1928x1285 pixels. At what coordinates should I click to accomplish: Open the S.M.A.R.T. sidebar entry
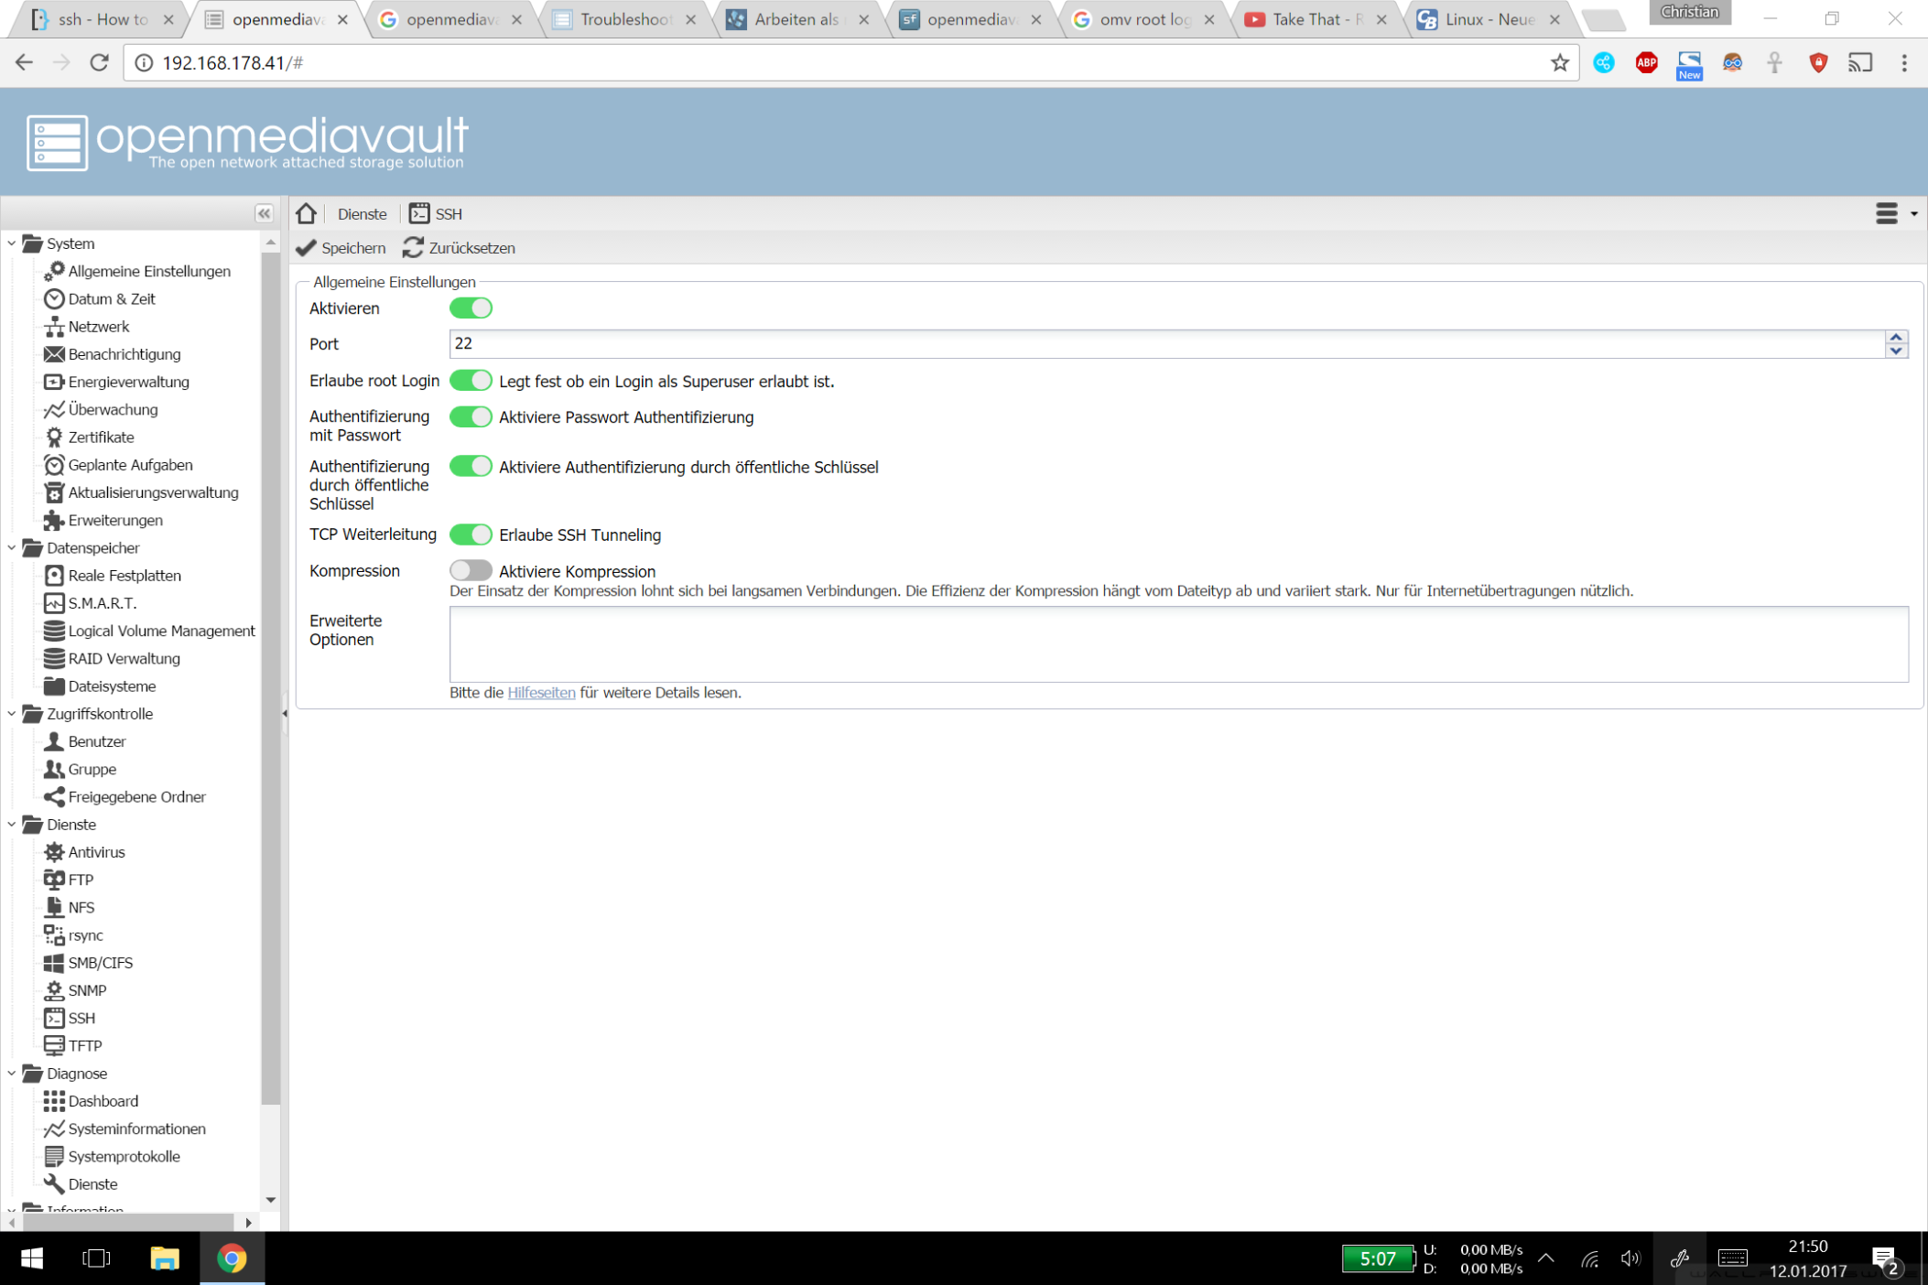(x=102, y=603)
